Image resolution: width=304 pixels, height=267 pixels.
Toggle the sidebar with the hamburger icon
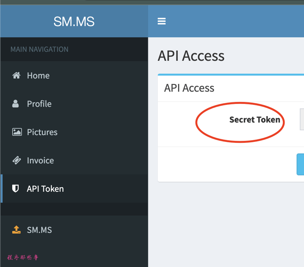click(x=161, y=21)
